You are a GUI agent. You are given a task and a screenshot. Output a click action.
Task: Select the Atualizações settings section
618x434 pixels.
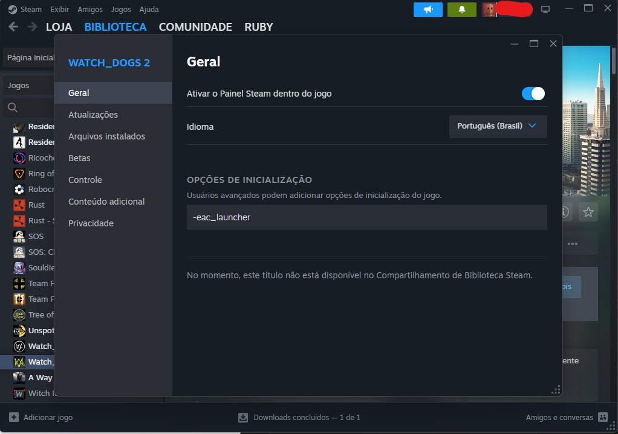(x=113, y=115)
